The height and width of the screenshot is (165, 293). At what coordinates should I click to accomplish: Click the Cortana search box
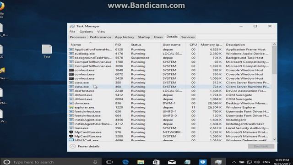coord(51,162)
